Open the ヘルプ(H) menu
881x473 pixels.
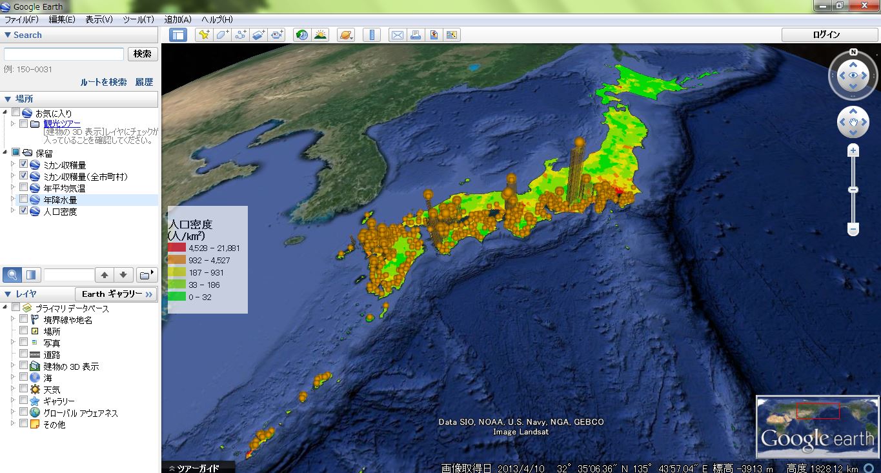217,19
